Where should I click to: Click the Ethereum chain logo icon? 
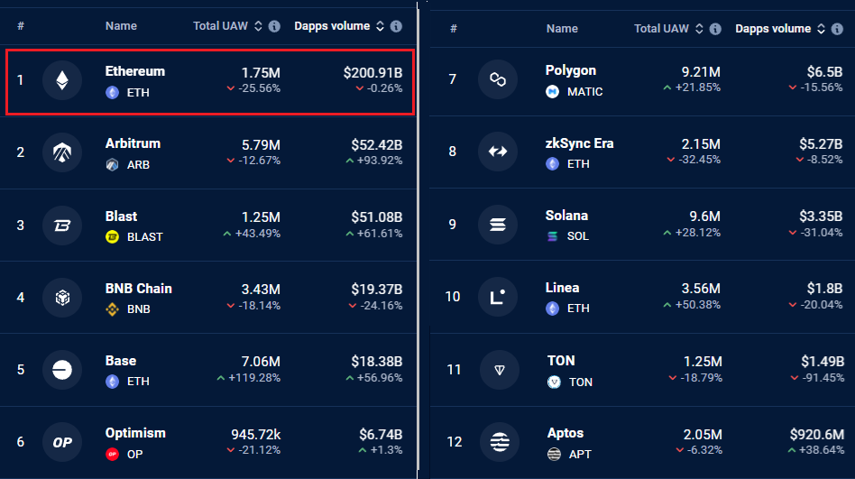tap(62, 80)
